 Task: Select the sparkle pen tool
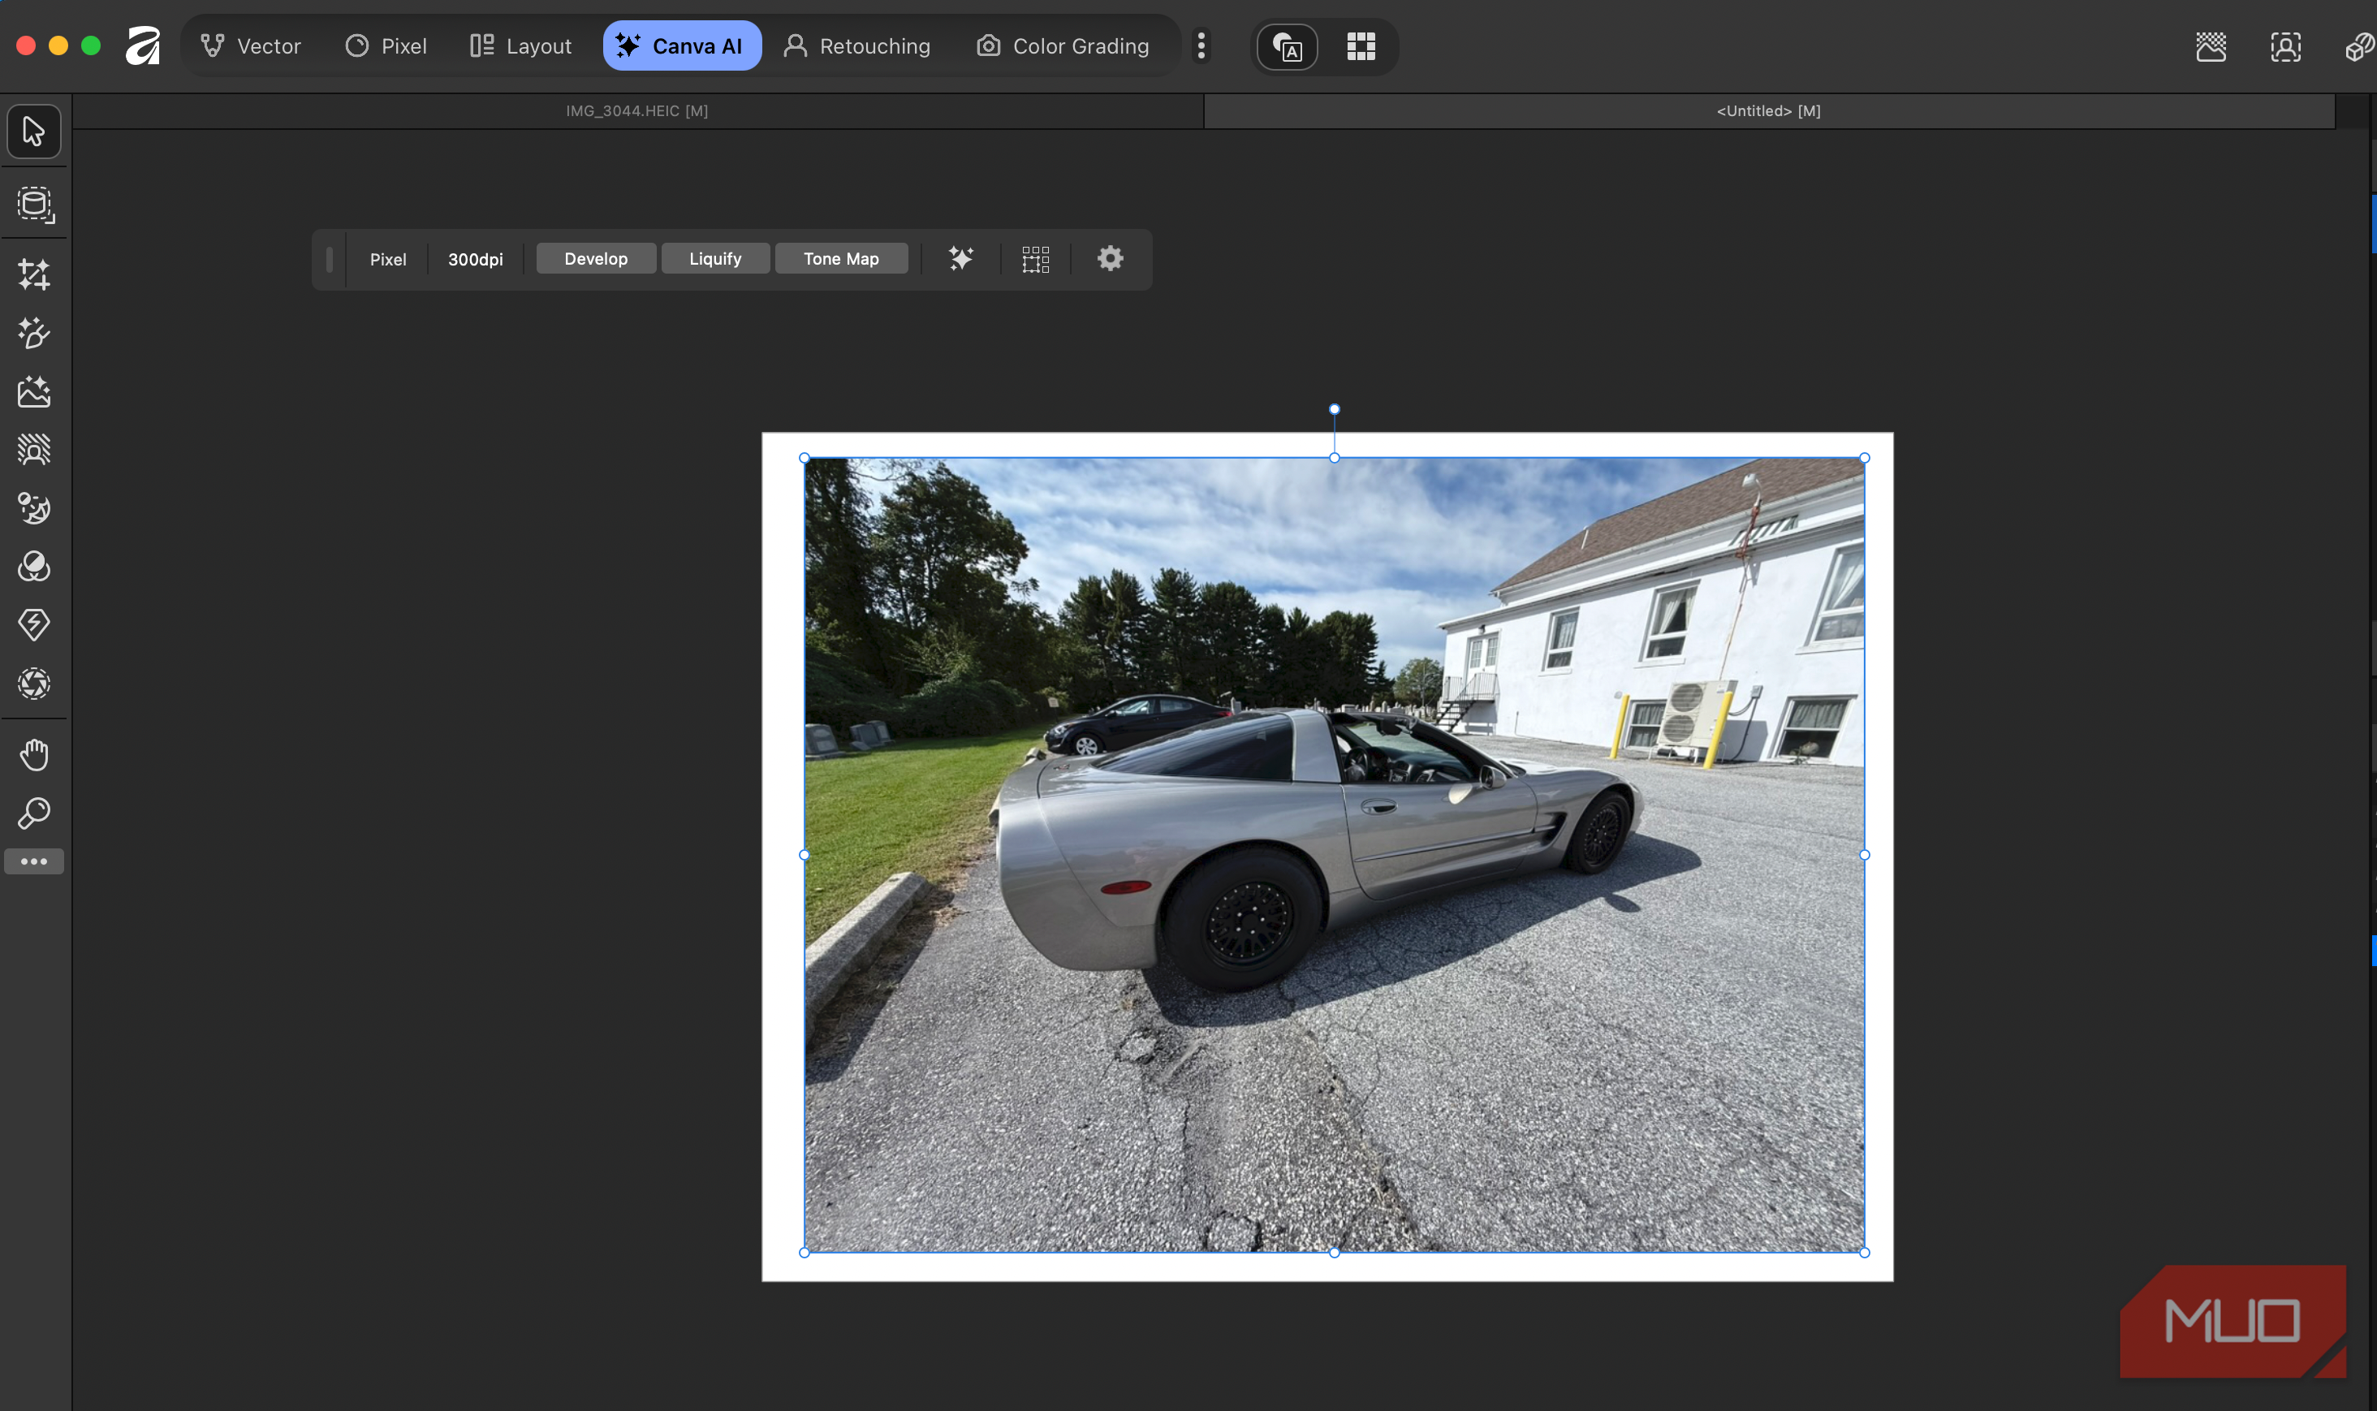click(34, 333)
